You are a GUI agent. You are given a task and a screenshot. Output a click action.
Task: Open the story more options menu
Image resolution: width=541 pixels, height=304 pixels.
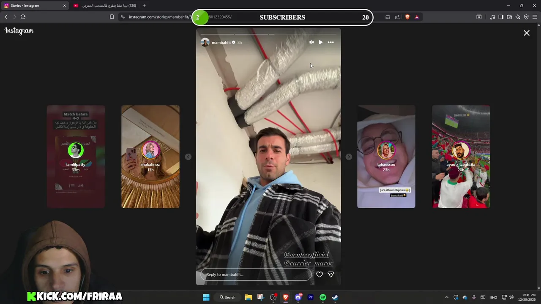[331, 42]
